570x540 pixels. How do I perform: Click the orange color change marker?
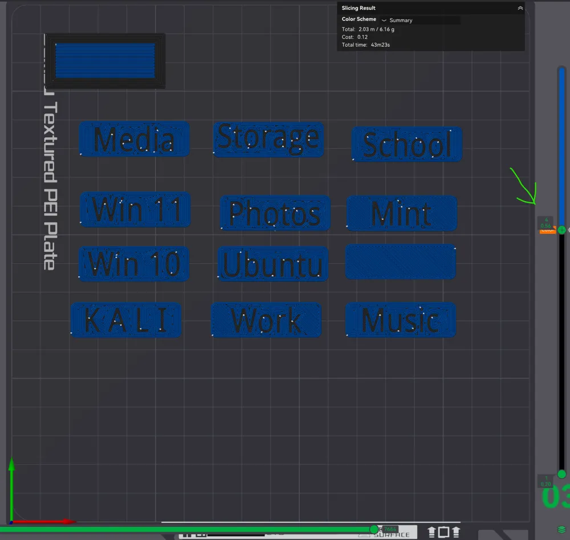coord(547,231)
